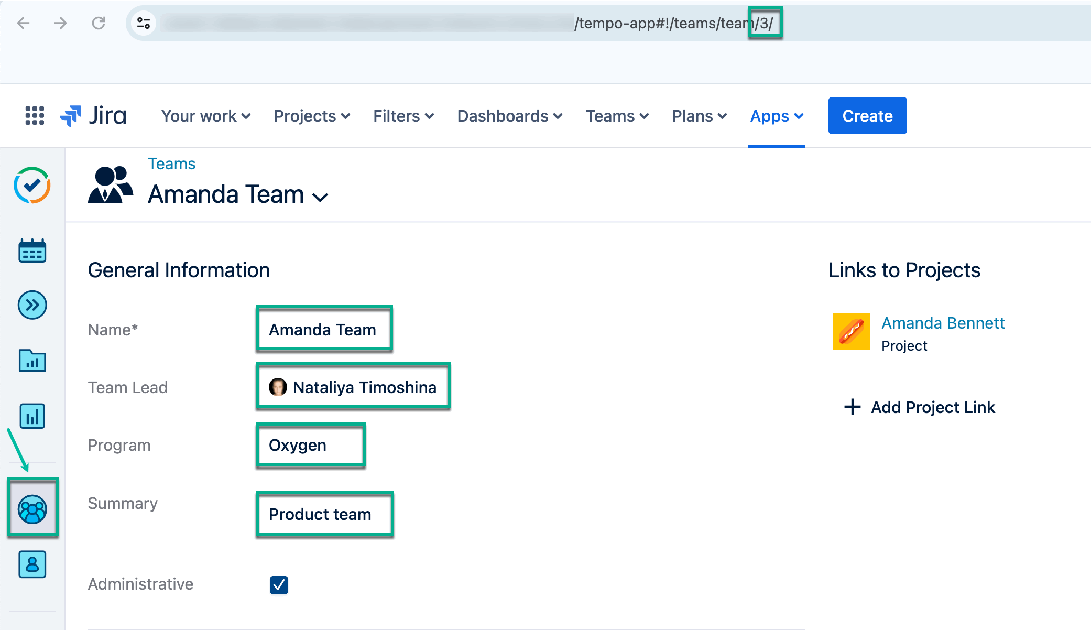The height and width of the screenshot is (630, 1091).
Task: Open the Dashboards menu
Action: [509, 116]
